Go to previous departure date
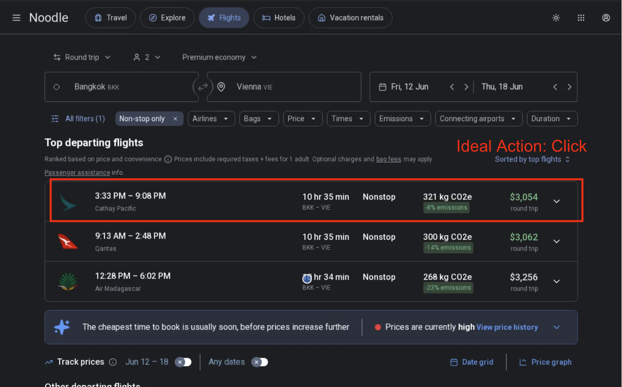Image resolution: width=622 pixels, height=387 pixels. (x=452, y=87)
